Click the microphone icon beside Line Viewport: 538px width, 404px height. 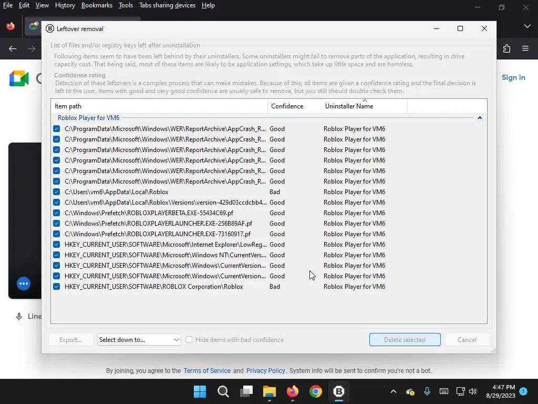coord(19,316)
